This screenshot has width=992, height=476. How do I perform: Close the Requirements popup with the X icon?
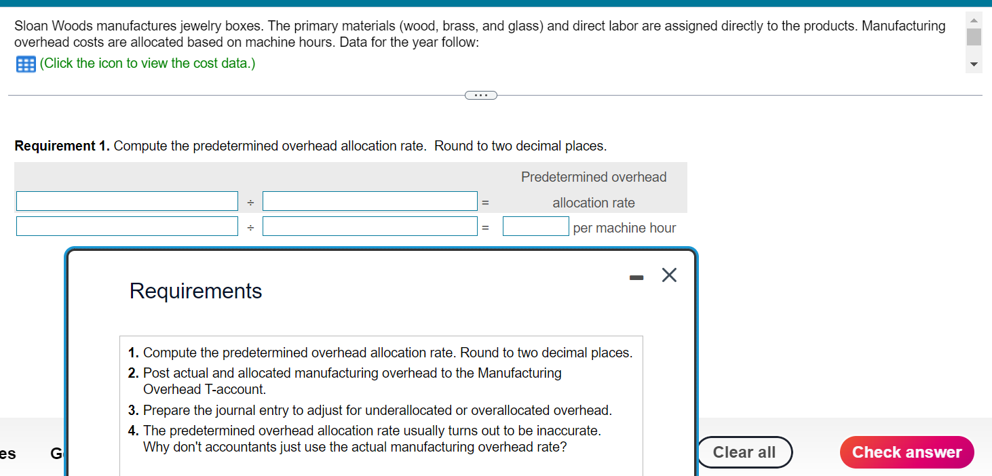point(669,275)
